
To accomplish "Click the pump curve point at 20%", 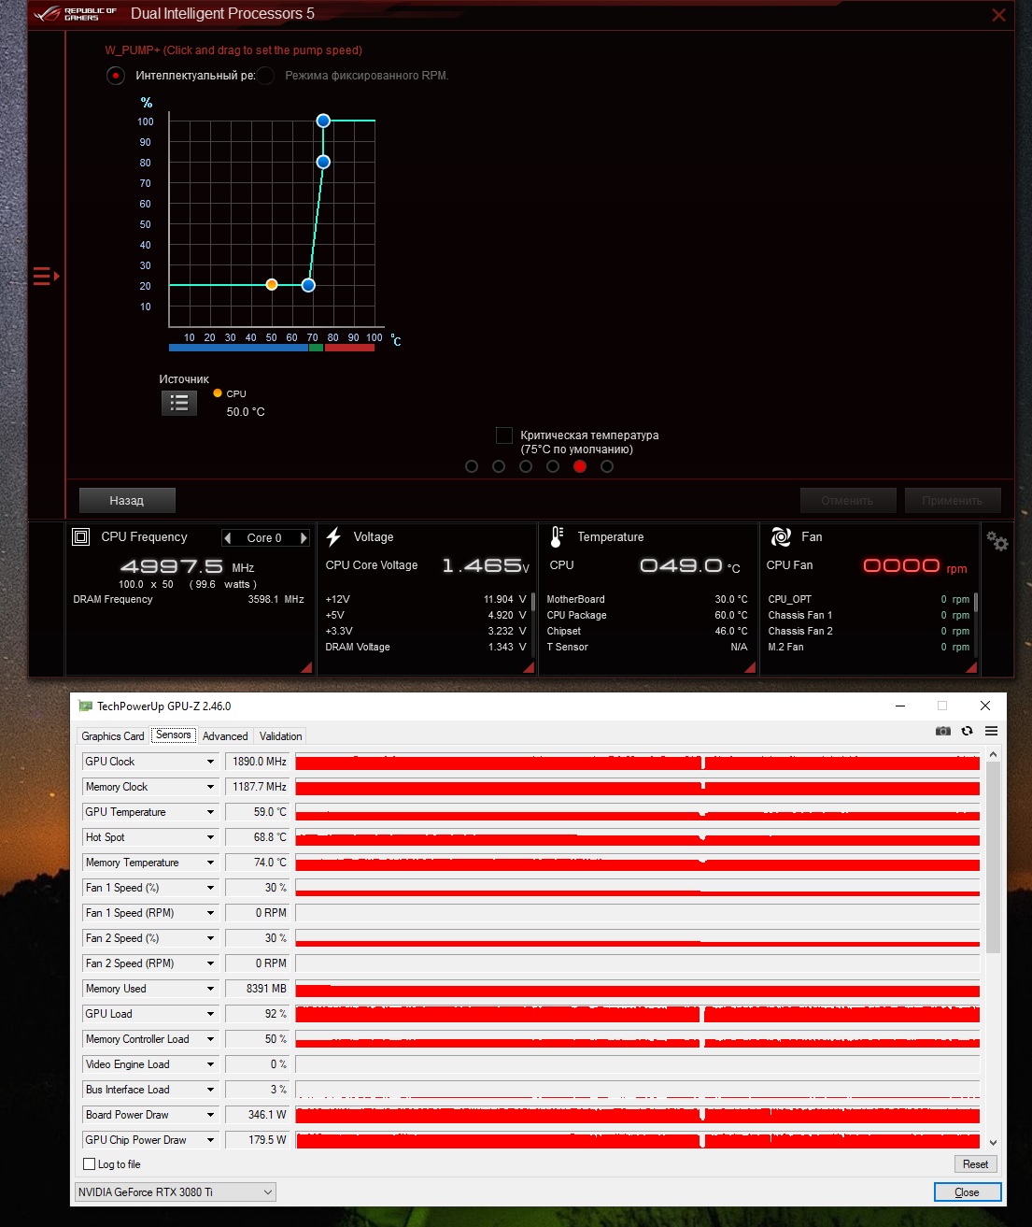I will click(x=308, y=285).
